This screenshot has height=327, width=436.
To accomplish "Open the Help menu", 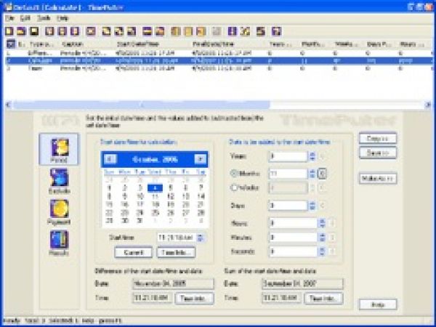I will tap(62, 18).
